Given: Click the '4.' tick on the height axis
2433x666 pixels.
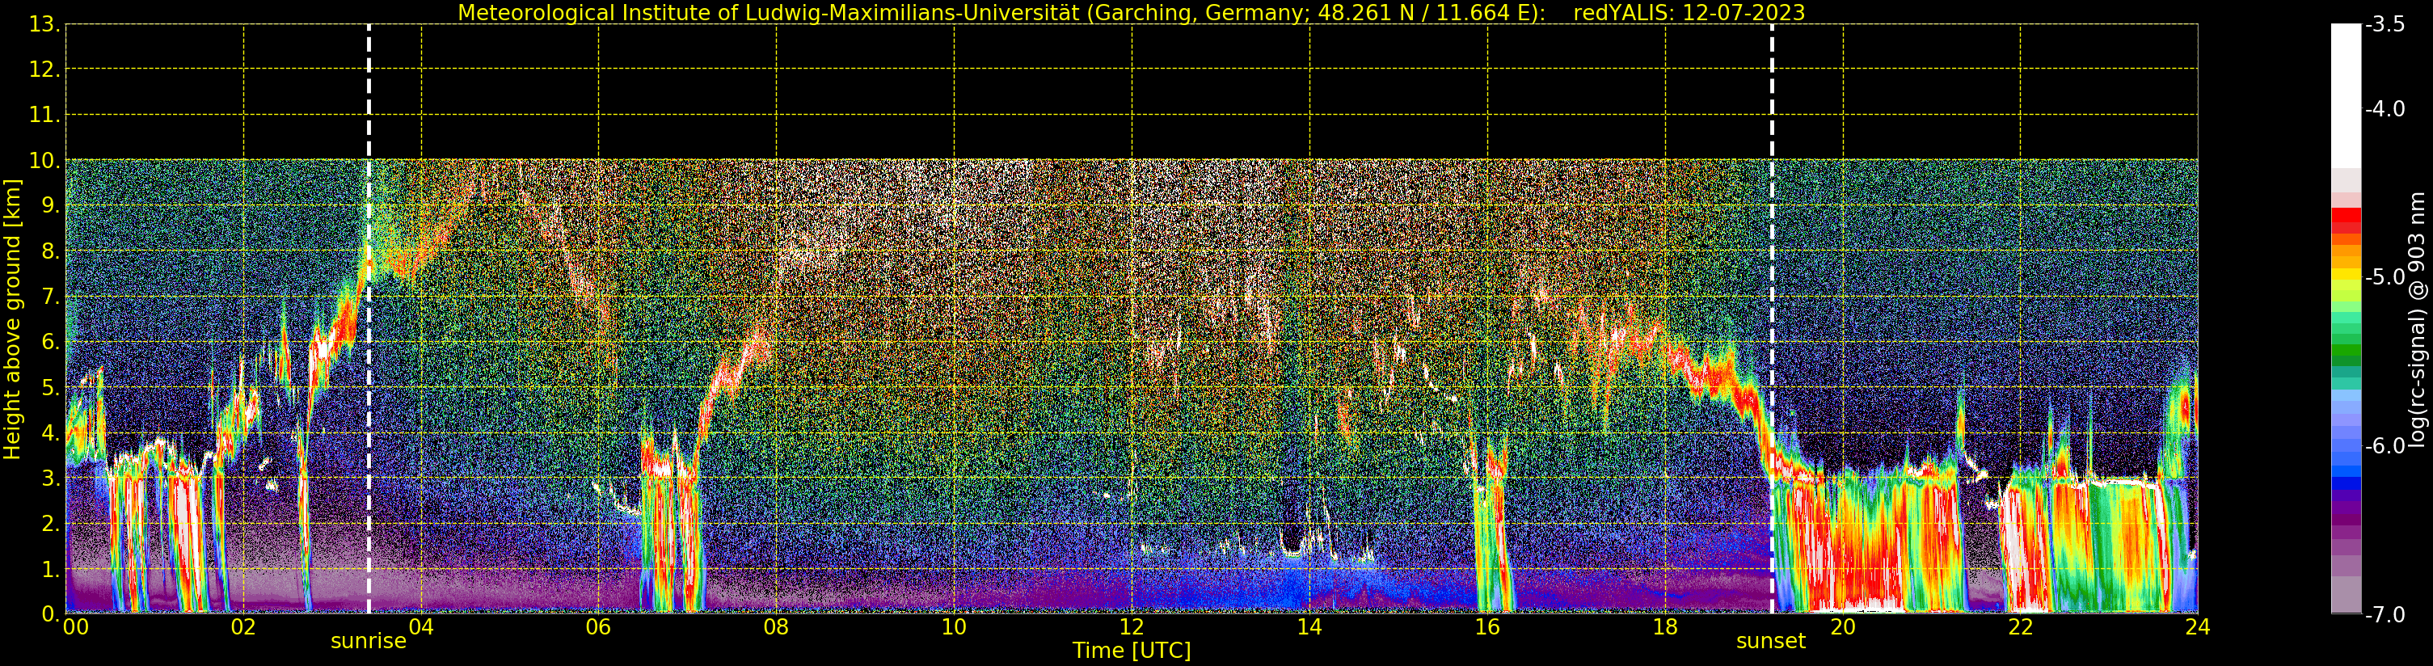Looking at the screenshot, I should point(51,432).
